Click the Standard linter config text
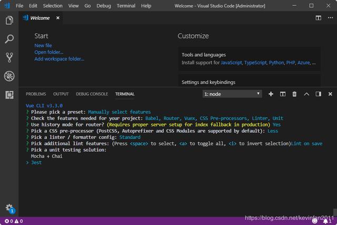 tap(130, 137)
